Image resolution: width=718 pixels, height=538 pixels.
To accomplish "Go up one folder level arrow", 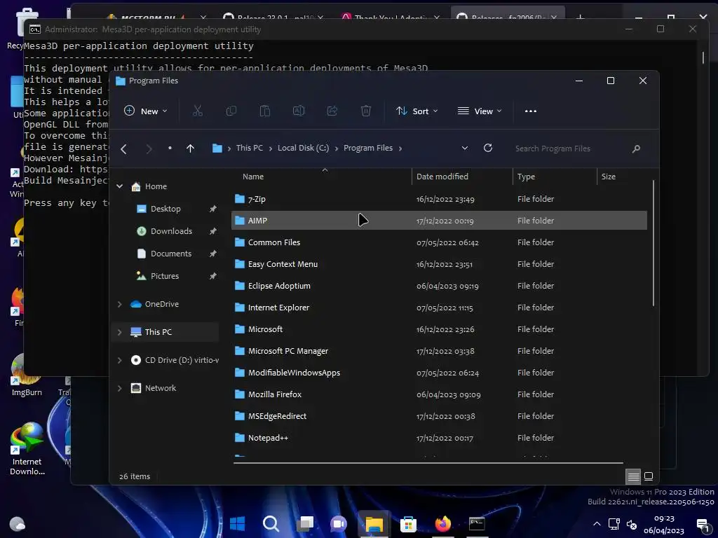I will (190, 149).
